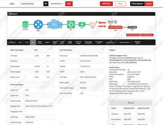The height and width of the screenshot is (125, 163).
Task: Focus the service number input field
Action: pyautogui.click(x=31, y=4)
